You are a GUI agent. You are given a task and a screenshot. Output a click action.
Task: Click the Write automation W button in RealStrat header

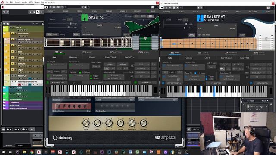click(x=169, y=8)
